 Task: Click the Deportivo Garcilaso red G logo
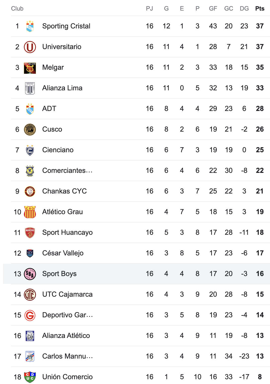click(x=30, y=315)
